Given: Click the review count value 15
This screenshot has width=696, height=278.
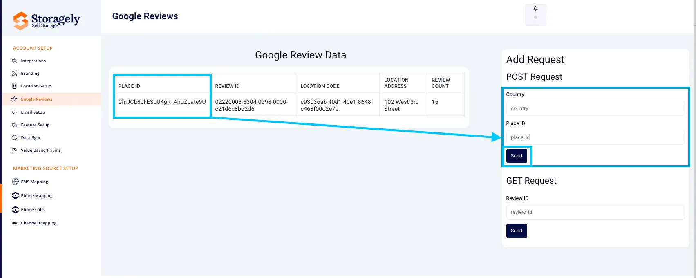Looking at the screenshot, I should coord(435,102).
